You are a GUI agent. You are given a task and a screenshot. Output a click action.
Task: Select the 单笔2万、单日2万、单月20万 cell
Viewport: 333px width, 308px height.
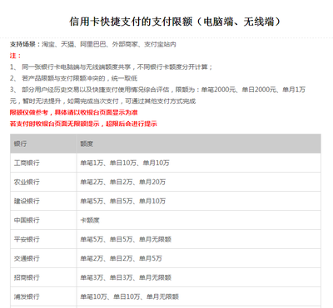(x=199, y=182)
